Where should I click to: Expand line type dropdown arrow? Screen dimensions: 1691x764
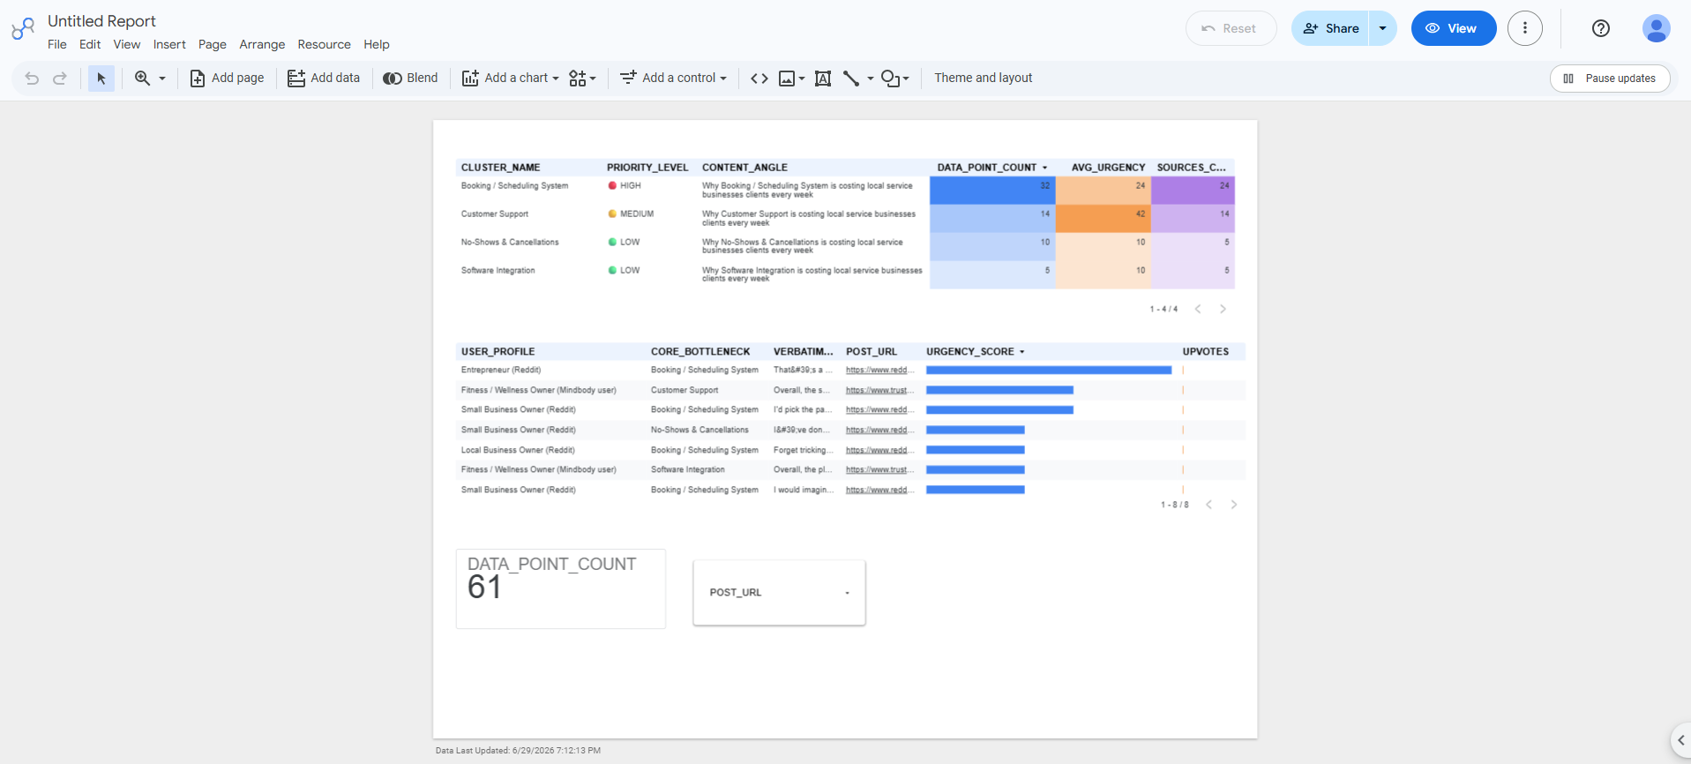pos(871,79)
